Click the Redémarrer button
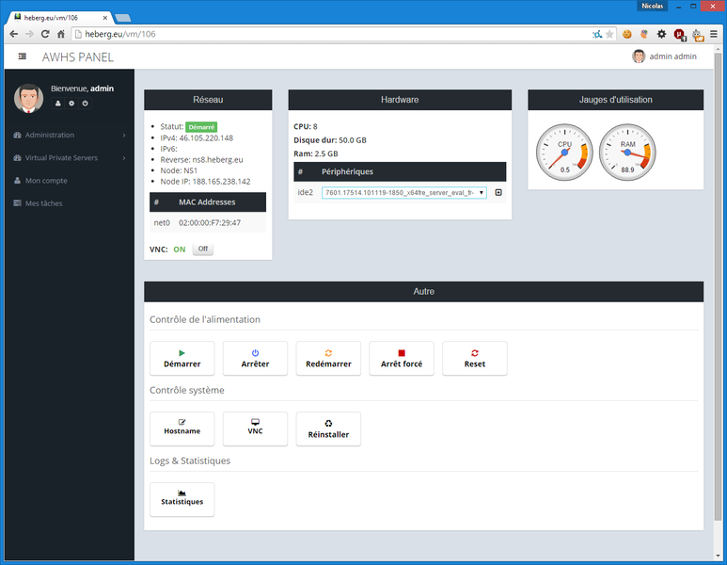The height and width of the screenshot is (565, 727). tap(328, 358)
